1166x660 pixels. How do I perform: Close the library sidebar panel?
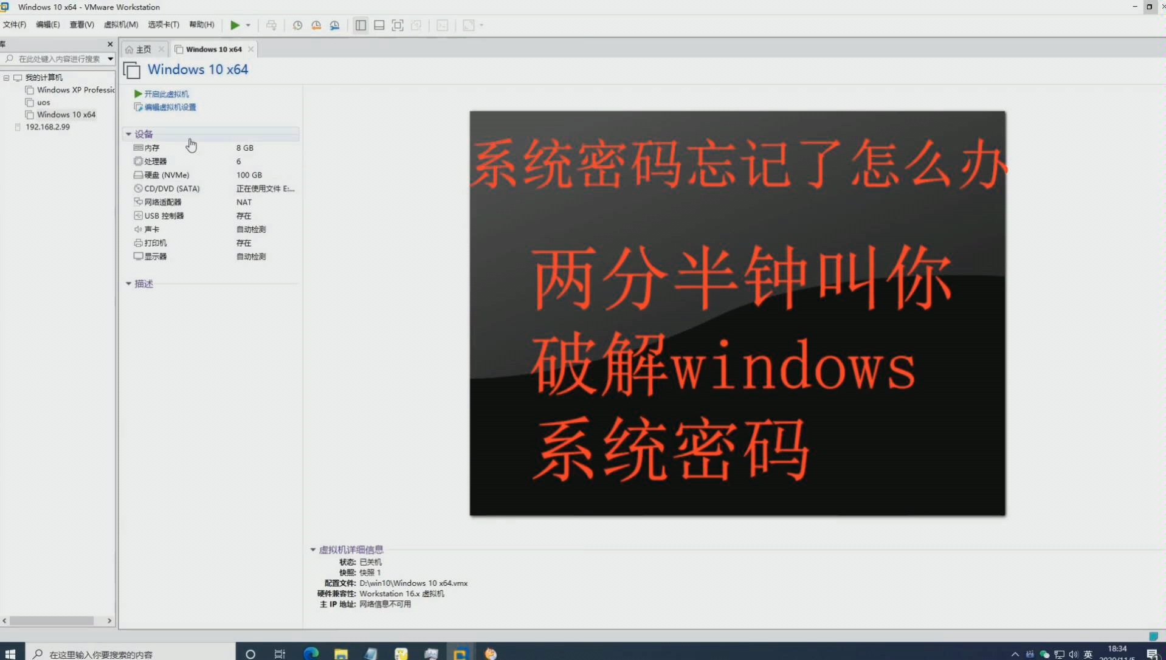click(x=110, y=44)
